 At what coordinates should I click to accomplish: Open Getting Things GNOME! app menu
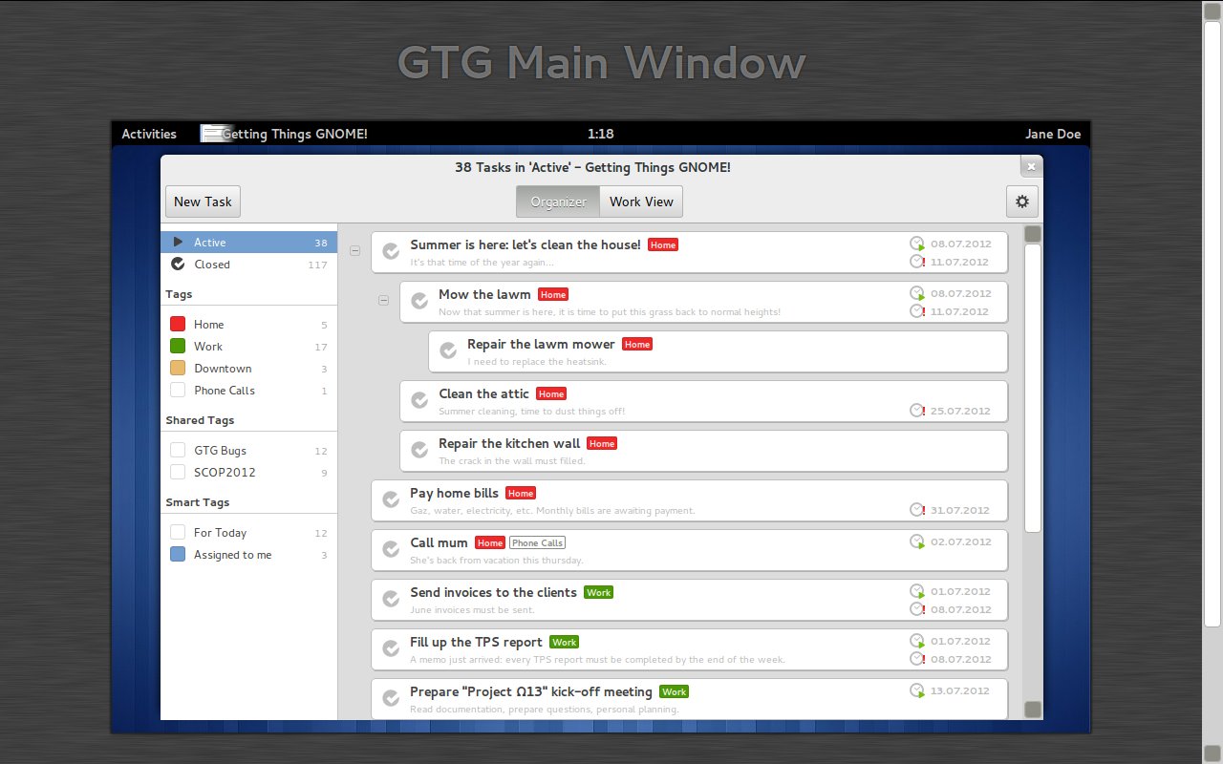(x=284, y=134)
